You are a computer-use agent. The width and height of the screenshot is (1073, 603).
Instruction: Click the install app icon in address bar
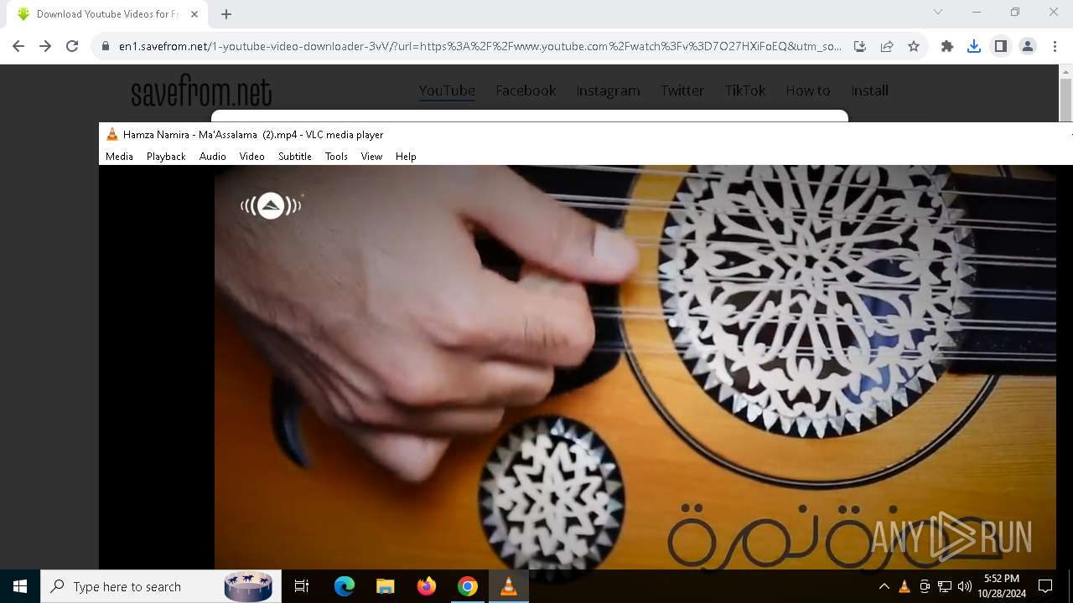click(860, 47)
